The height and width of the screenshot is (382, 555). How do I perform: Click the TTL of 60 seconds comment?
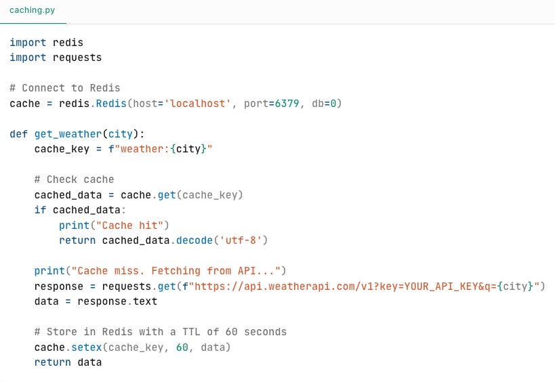pos(160,332)
